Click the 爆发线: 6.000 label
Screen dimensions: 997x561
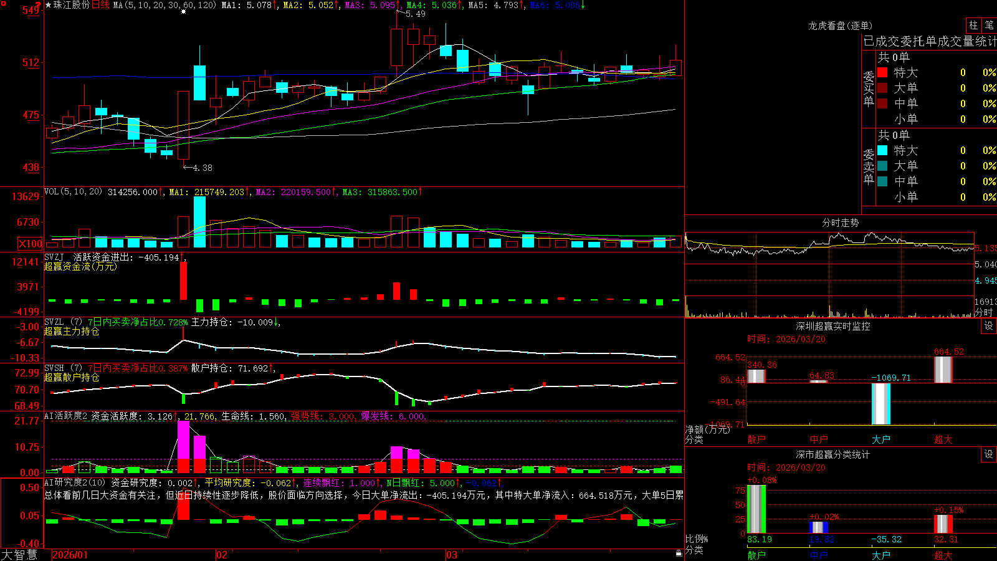pos(394,416)
